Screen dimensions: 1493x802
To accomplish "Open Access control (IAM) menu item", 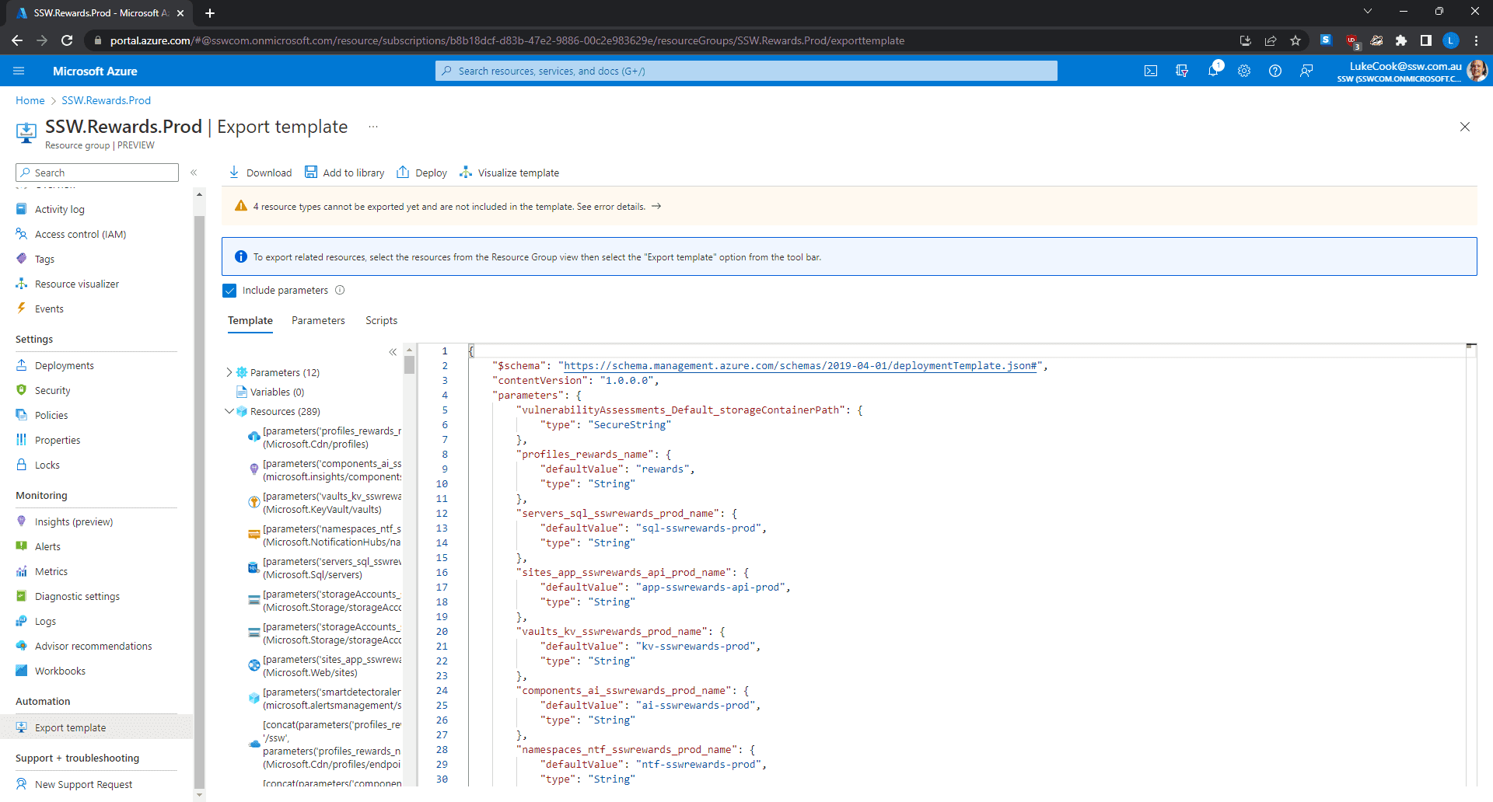I will (80, 234).
